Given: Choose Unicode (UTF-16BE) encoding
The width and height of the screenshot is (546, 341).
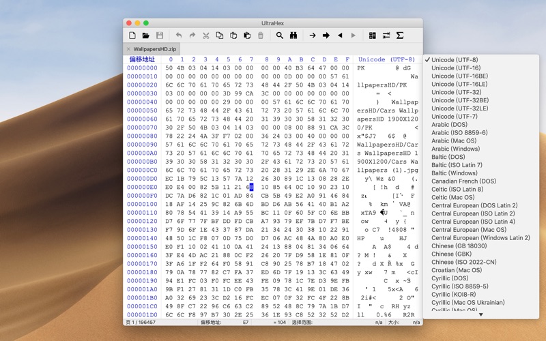Looking at the screenshot, I should click(x=459, y=76).
